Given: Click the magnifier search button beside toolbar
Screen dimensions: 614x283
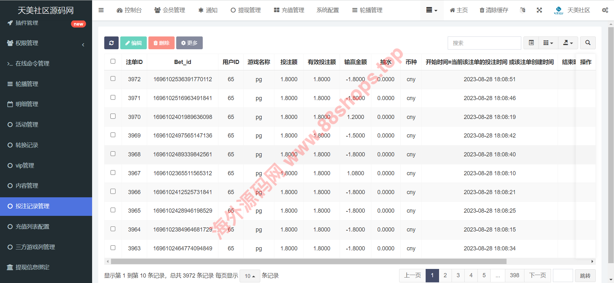Looking at the screenshot, I should (x=587, y=43).
